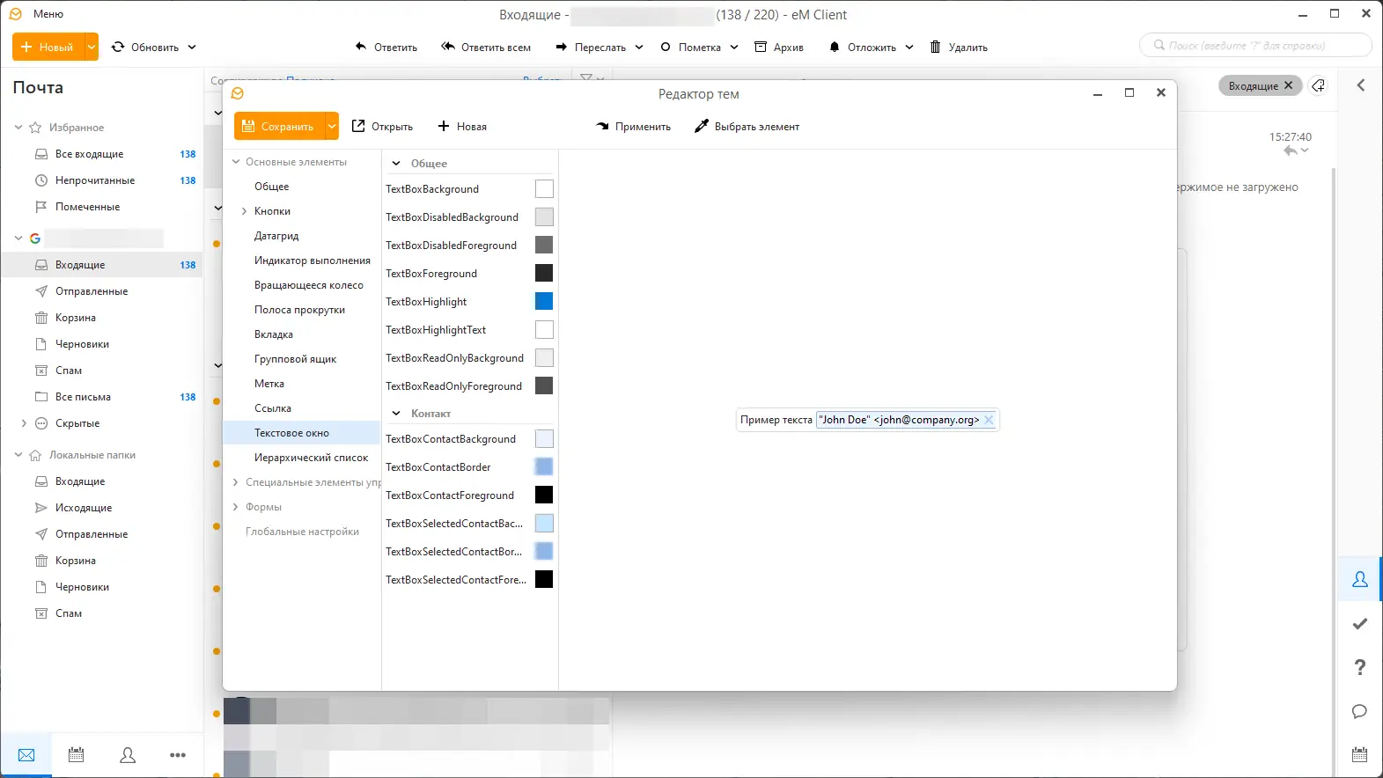Collapse the Контакт section

tap(396, 414)
